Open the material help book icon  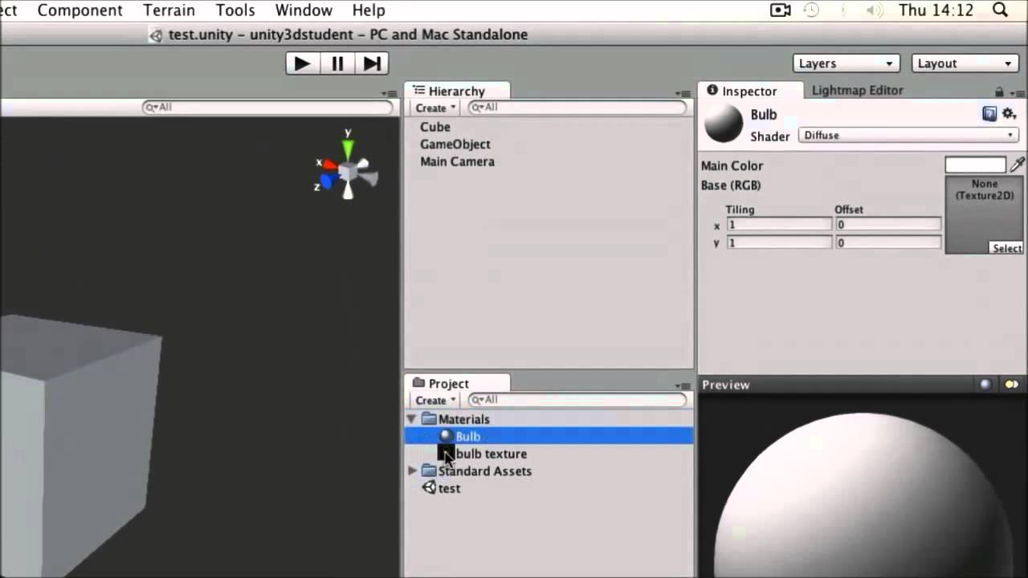(x=989, y=115)
